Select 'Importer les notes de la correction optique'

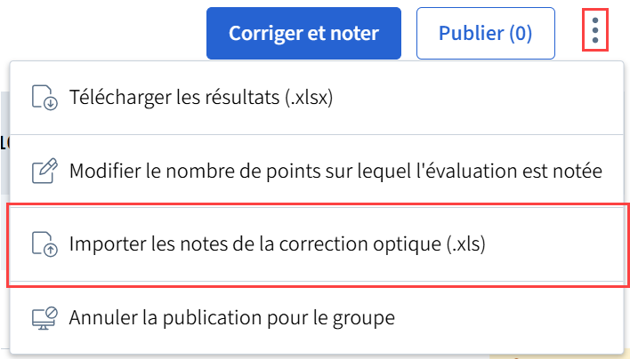pyautogui.click(x=277, y=243)
